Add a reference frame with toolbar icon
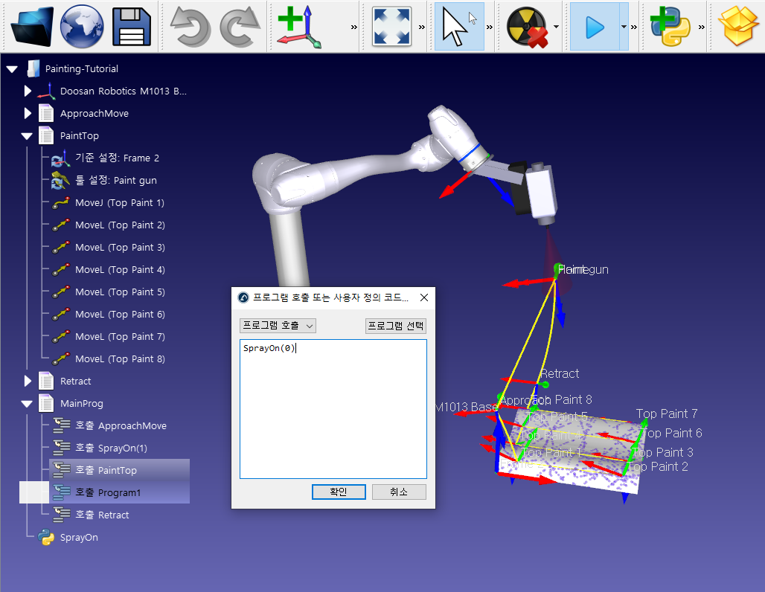765x592 pixels. click(x=298, y=27)
